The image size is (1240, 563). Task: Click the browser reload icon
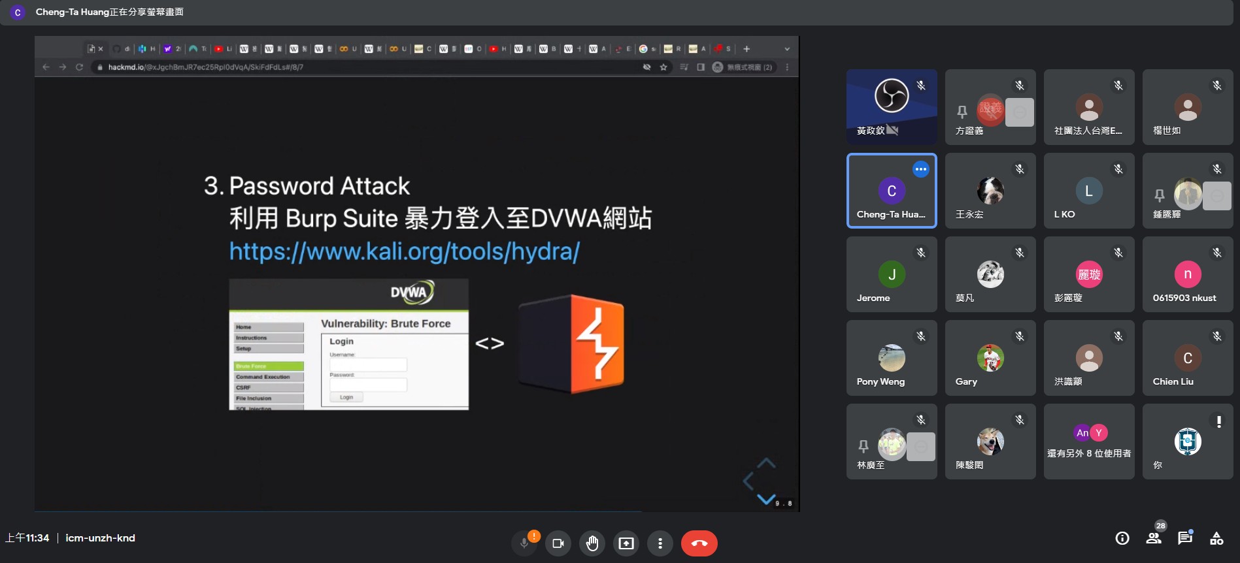pos(79,67)
